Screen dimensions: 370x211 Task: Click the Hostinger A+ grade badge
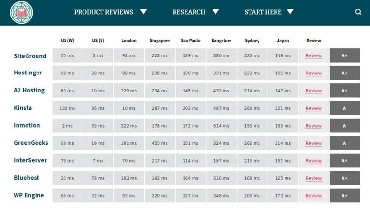(344, 73)
